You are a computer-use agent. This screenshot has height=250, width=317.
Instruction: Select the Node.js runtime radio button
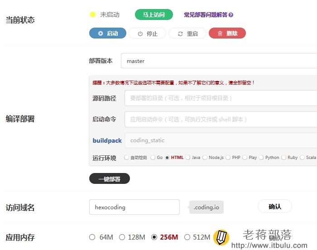pos(205,157)
